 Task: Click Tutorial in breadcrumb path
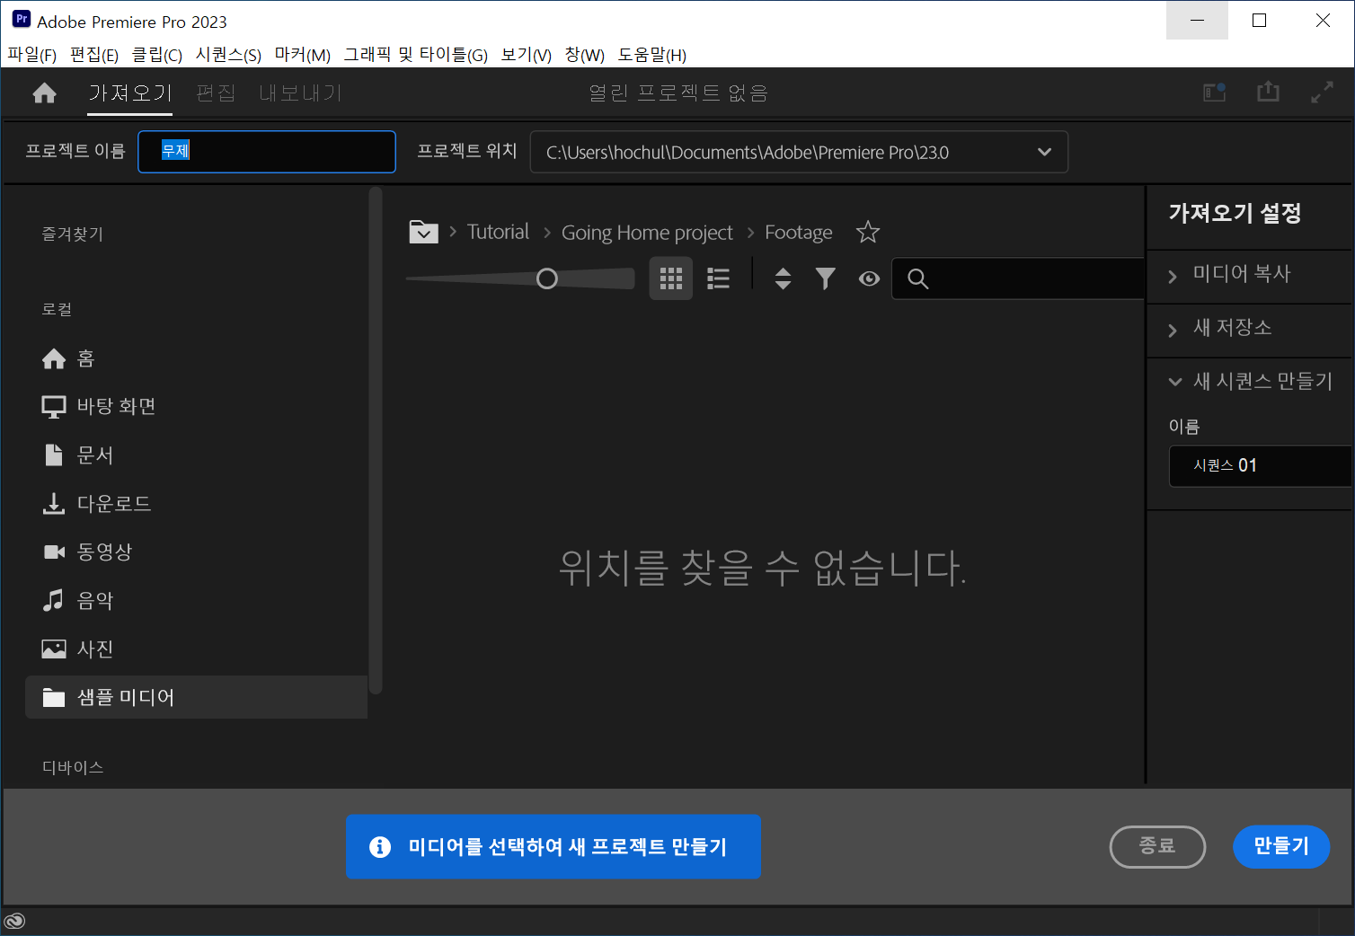click(x=498, y=232)
